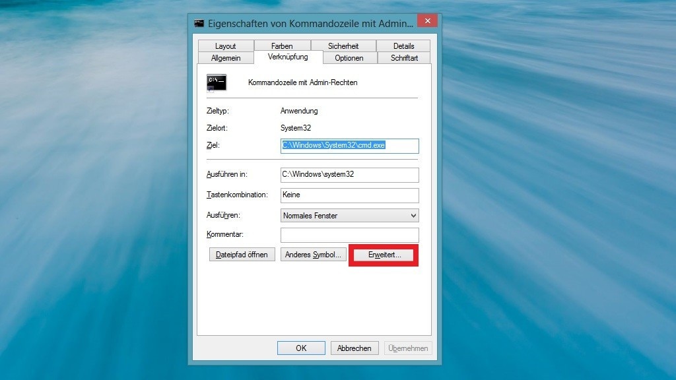This screenshot has height=380, width=676.
Task: Open the Allgemein tab
Action: click(225, 58)
